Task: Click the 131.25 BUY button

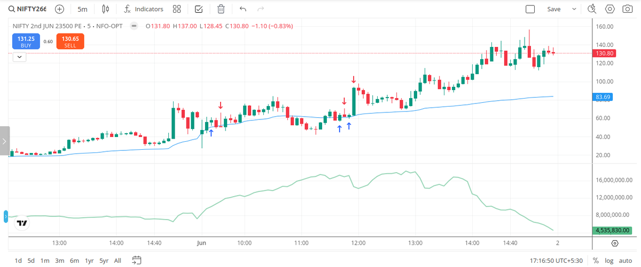Action: pyautogui.click(x=26, y=42)
